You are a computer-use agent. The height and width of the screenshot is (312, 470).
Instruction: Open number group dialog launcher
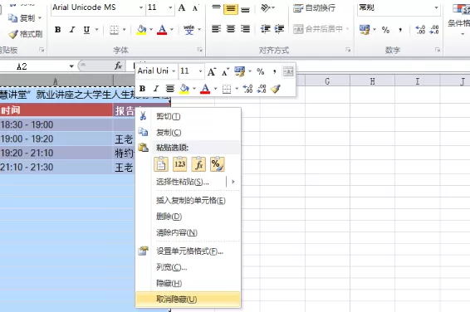coord(438,50)
